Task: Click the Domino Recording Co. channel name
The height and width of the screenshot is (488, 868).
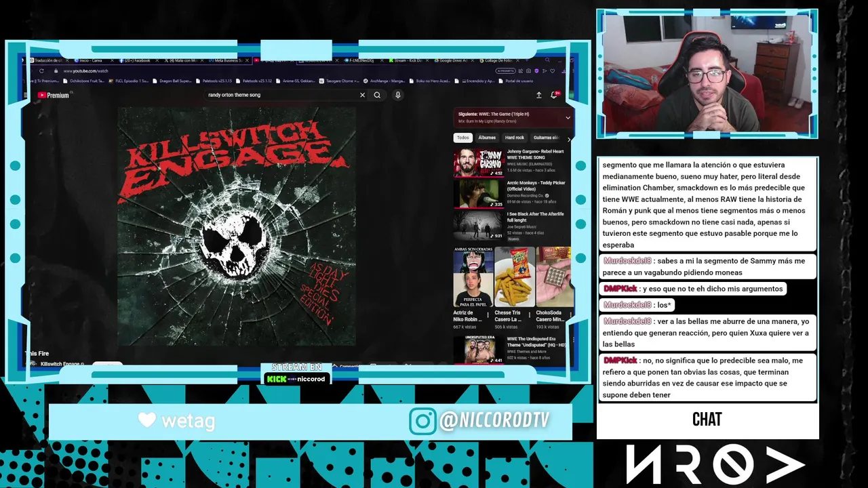Action: [526, 195]
